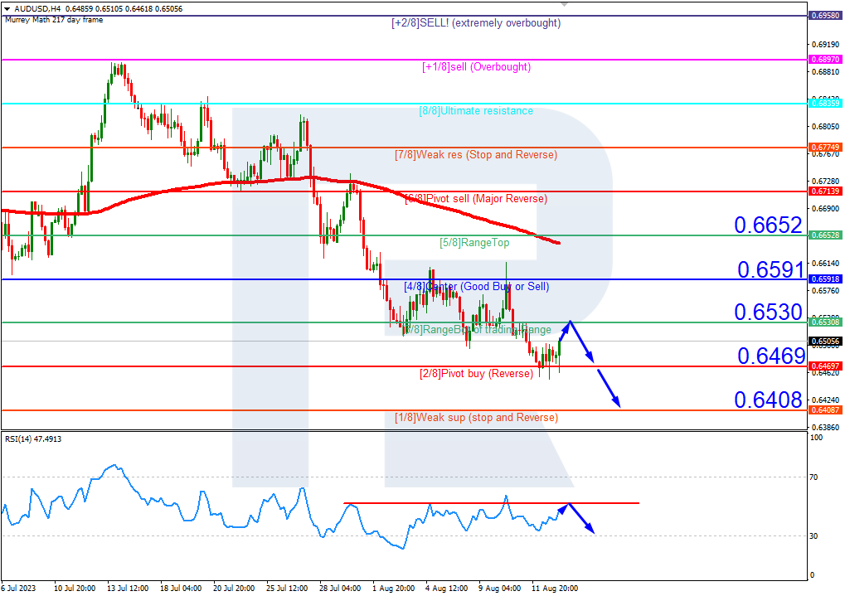Select the large 0.6591 price annotation

point(768,269)
